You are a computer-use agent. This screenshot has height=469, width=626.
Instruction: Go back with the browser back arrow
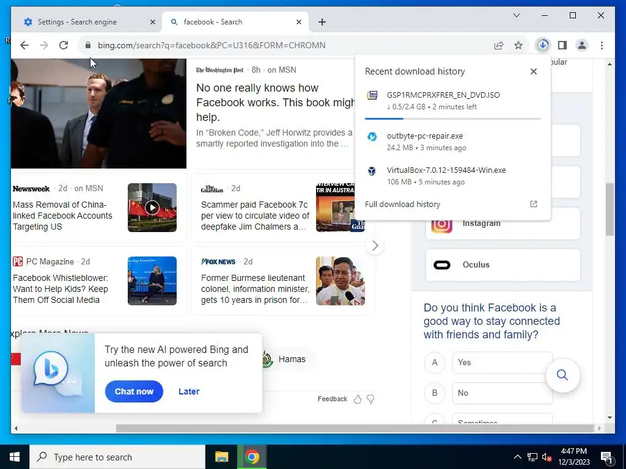tap(24, 45)
